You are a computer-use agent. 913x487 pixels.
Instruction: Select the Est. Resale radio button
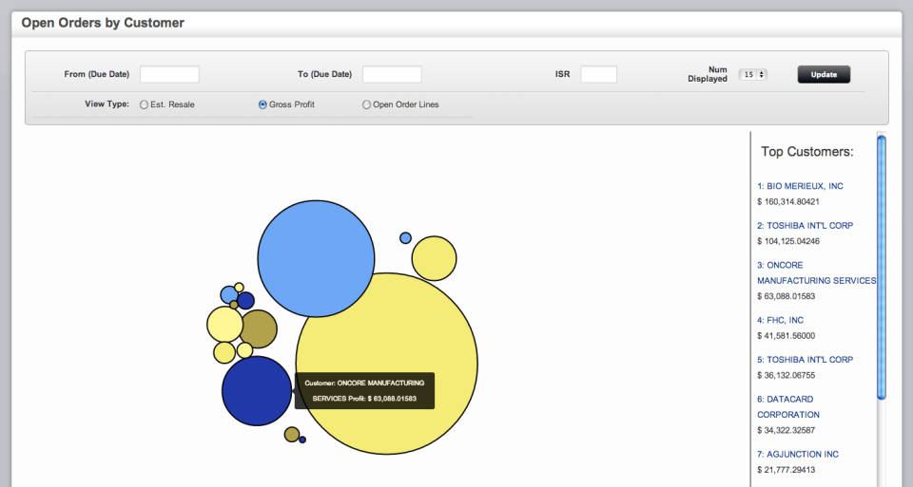[144, 104]
